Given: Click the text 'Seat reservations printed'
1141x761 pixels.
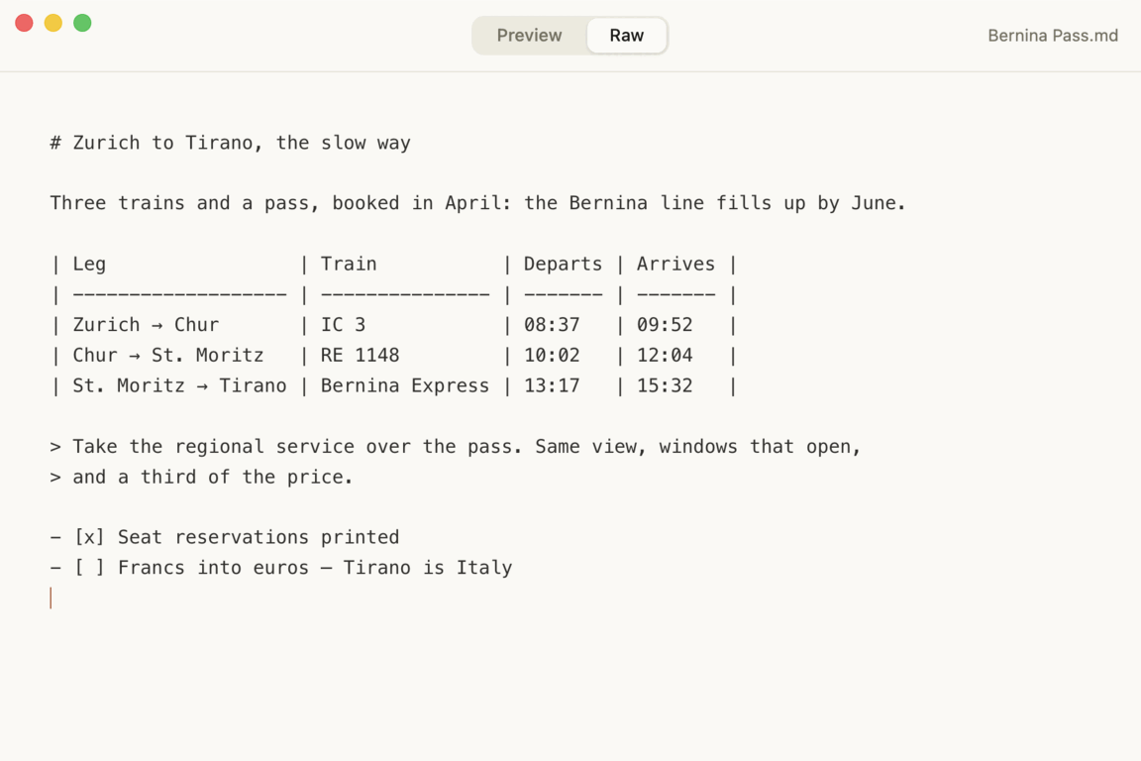Looking at the screenshot, I should pyautogui.click(x=259, y=537).
